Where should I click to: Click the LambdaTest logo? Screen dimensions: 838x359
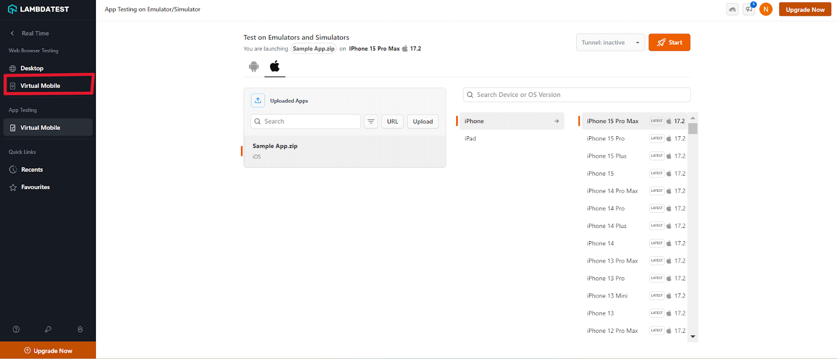pyautogui.click(x=38, y=9)
